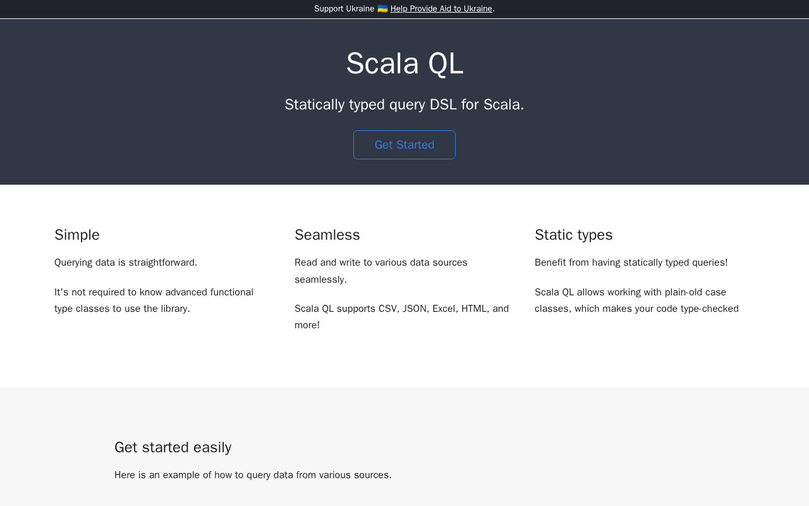Screen dimensions: 809x506
Task: Click the Seamless feature heading
Action: click(x=327, y=235)
